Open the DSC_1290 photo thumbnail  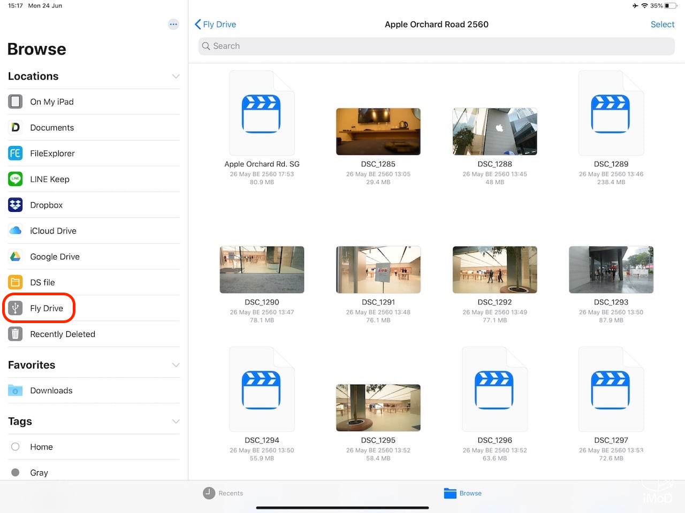click(x=262, y=269)
